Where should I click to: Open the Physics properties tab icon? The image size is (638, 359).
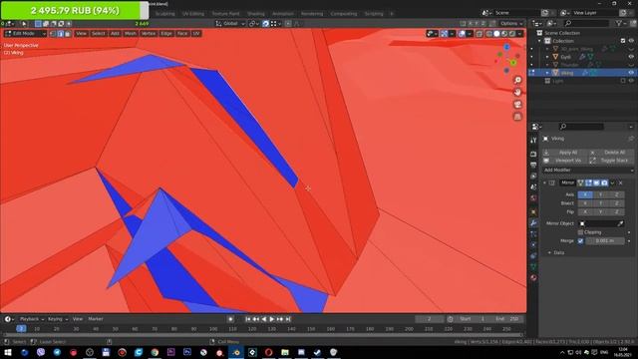tap(533, 245)
